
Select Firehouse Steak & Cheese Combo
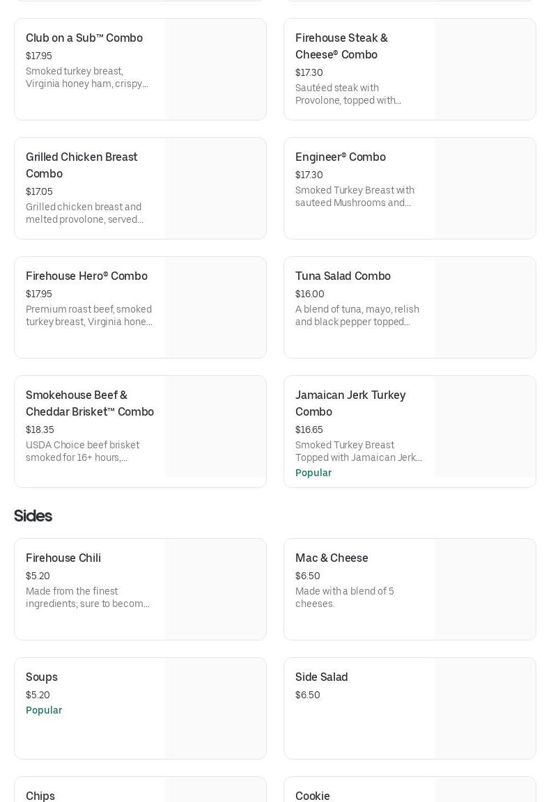coord(341,46)
